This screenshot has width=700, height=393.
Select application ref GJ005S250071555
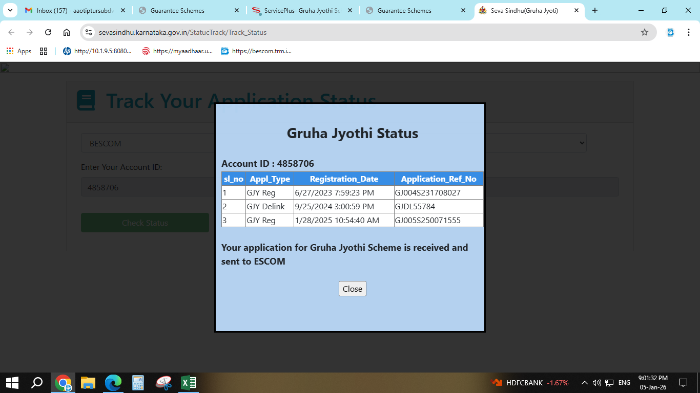tap(428, 221)
